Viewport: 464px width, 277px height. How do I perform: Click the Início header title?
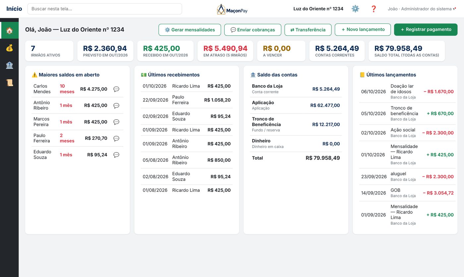[14, 9]
